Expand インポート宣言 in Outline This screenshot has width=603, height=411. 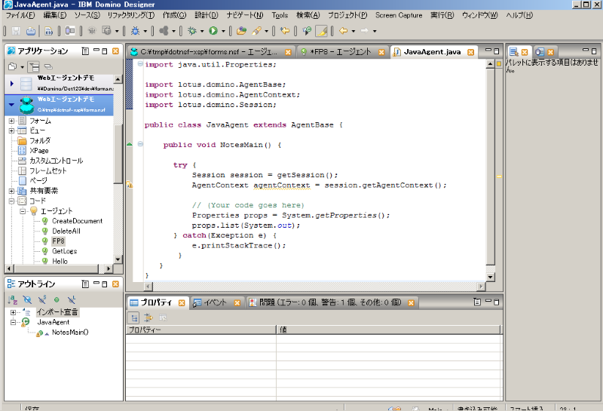[13, 312]
